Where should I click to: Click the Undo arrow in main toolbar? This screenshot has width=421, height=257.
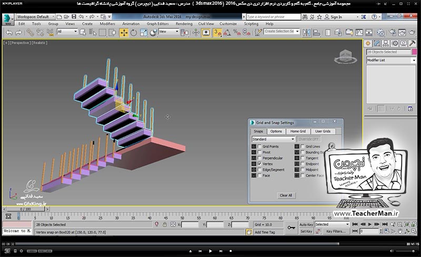(9, 33)
